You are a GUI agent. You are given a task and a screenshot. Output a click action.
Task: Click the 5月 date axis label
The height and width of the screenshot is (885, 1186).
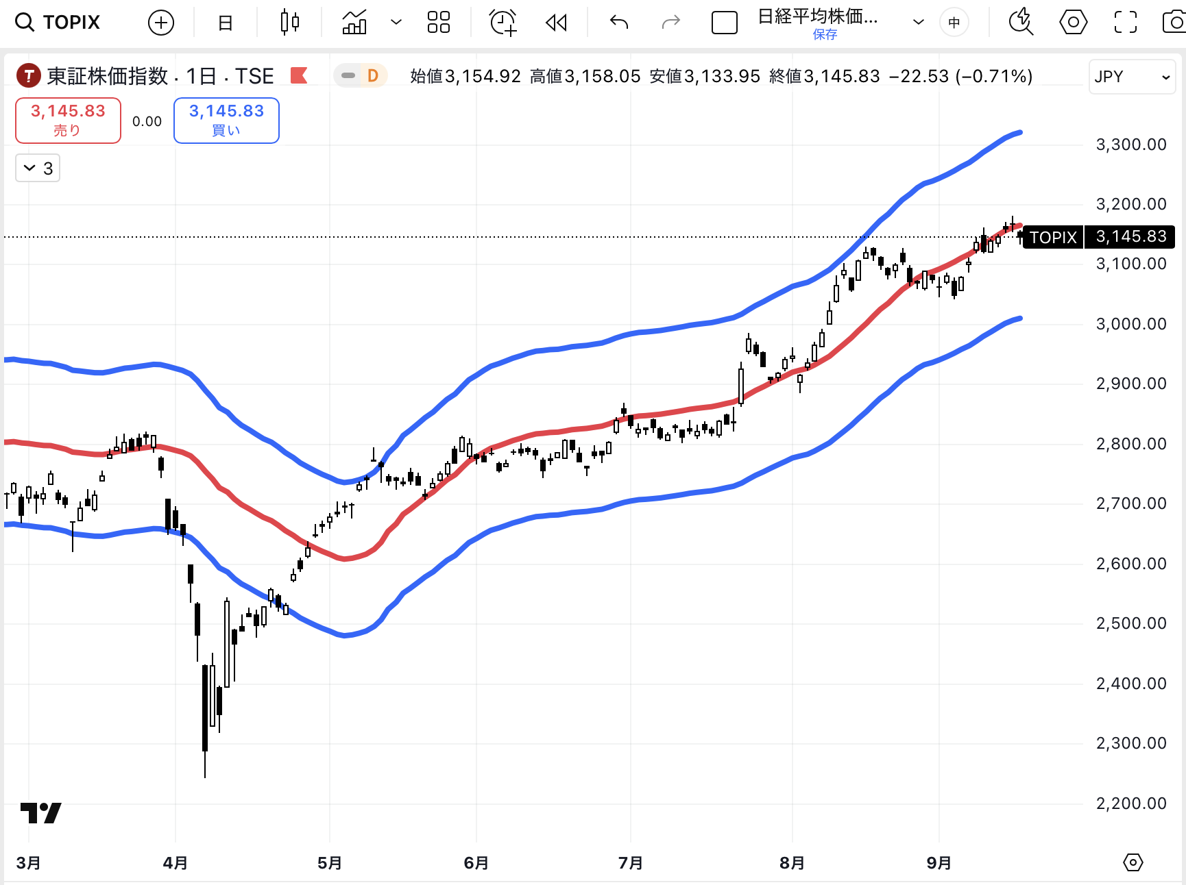[329, 862]
